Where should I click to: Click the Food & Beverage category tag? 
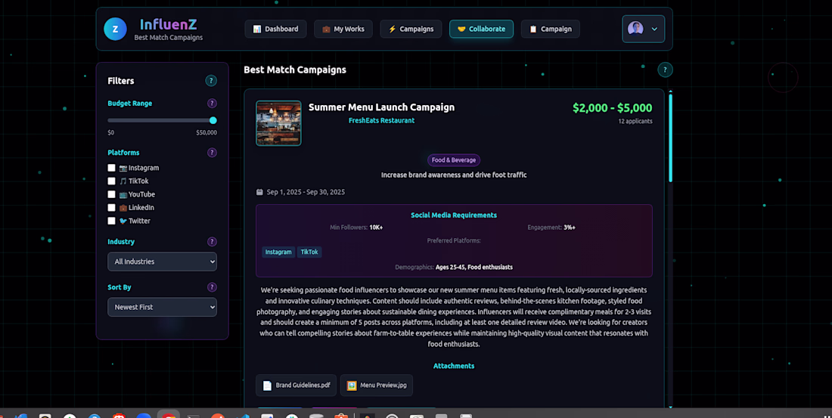(x=454, y=159)
